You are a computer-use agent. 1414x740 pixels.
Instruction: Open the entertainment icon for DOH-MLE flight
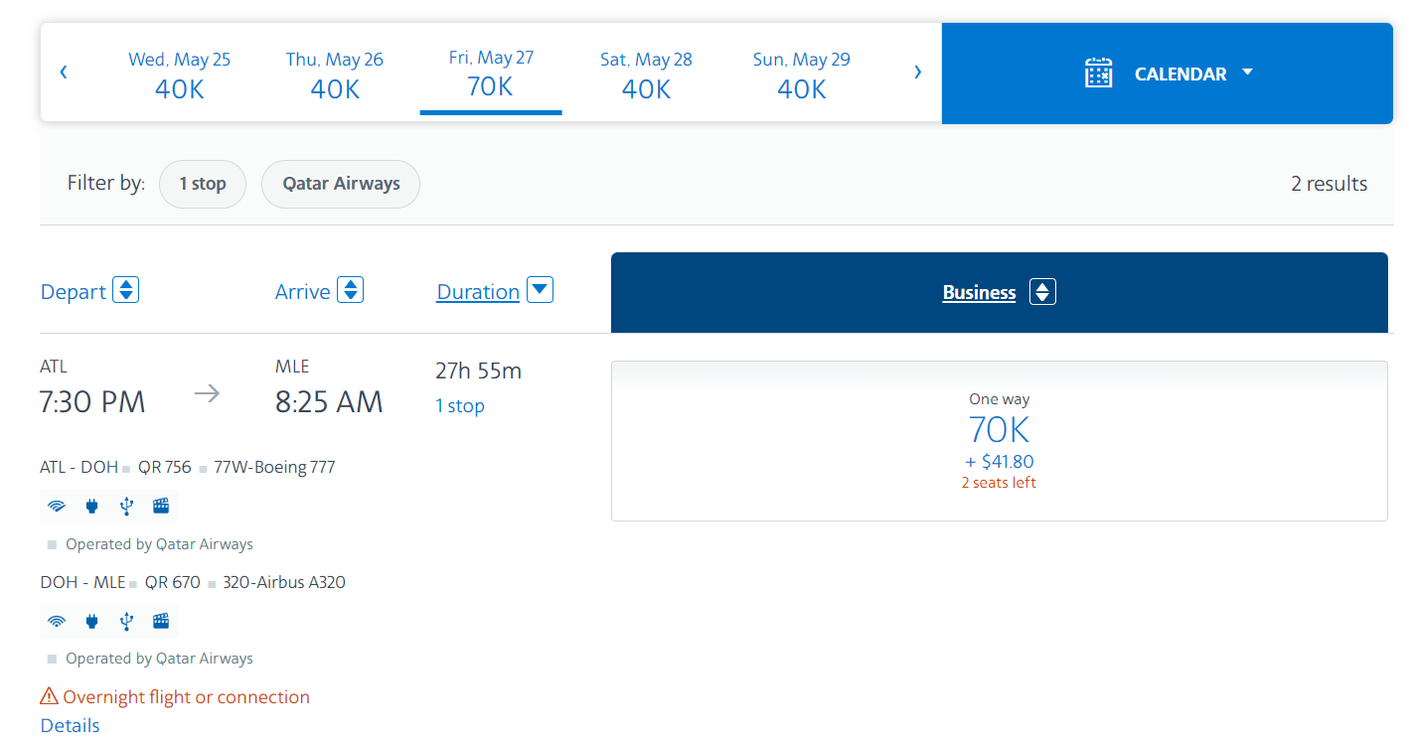point(160,621)
